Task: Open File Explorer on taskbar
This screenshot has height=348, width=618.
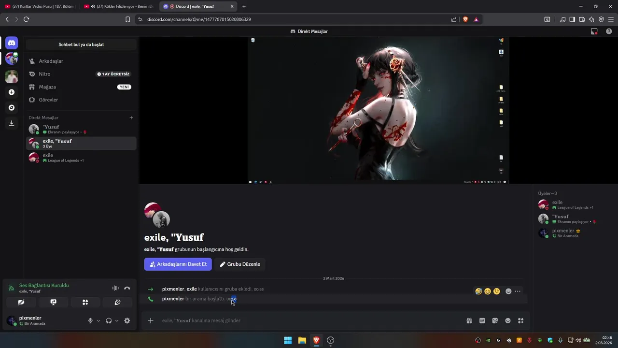Action: click(302, 340)
